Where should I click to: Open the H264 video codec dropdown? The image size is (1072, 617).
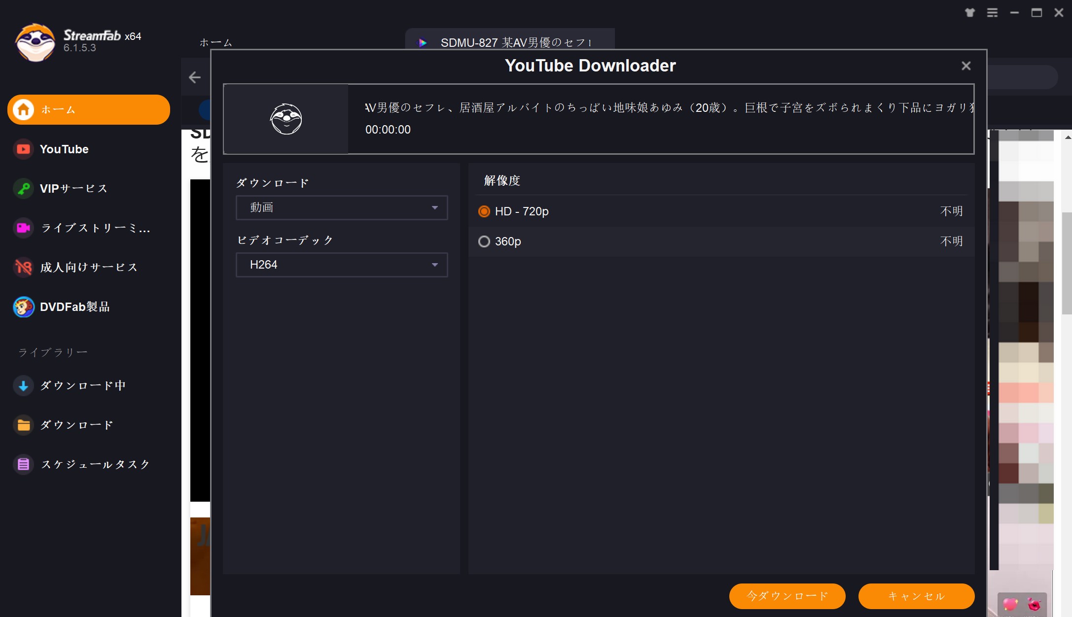tap(342, 265)
